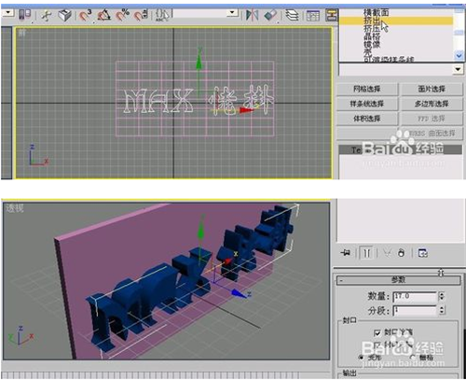Screen dimensions: 466x380
Task: Toggle the 封口末端 checkbox
Action: coord(377,345)
